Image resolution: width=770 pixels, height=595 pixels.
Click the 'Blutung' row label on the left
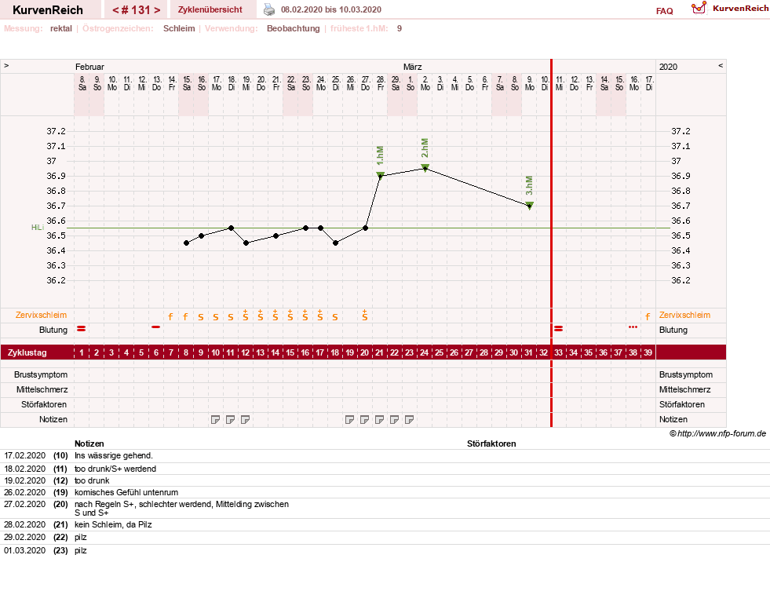pyautogui.click(x=53, y=330)
